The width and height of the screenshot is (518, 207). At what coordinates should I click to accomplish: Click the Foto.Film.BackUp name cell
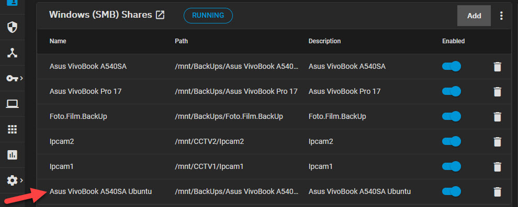pyautogui.click(x=78, y=116)
